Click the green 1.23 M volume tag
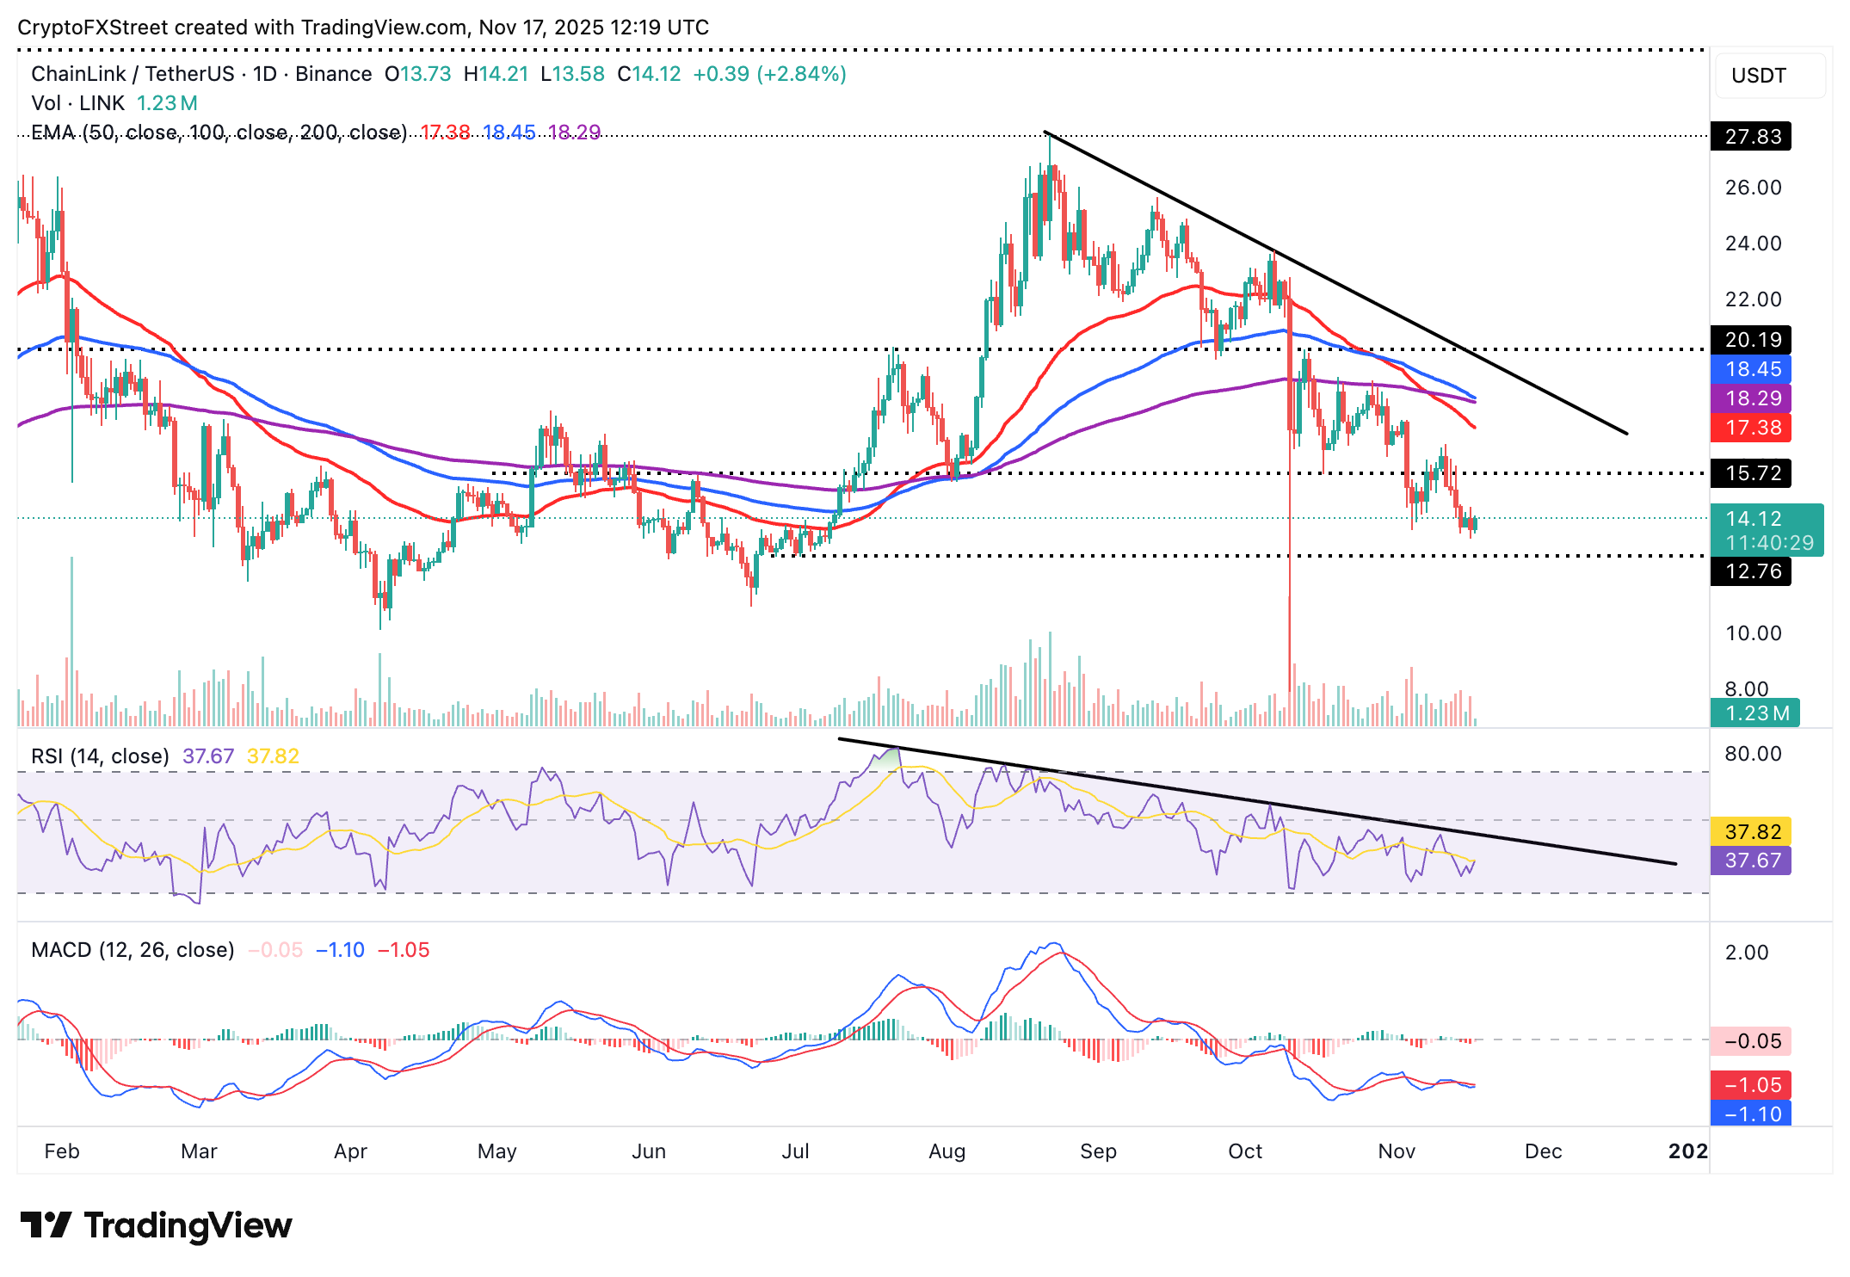This screenshot has width=1850, height=1277. tap(1754, 713)
